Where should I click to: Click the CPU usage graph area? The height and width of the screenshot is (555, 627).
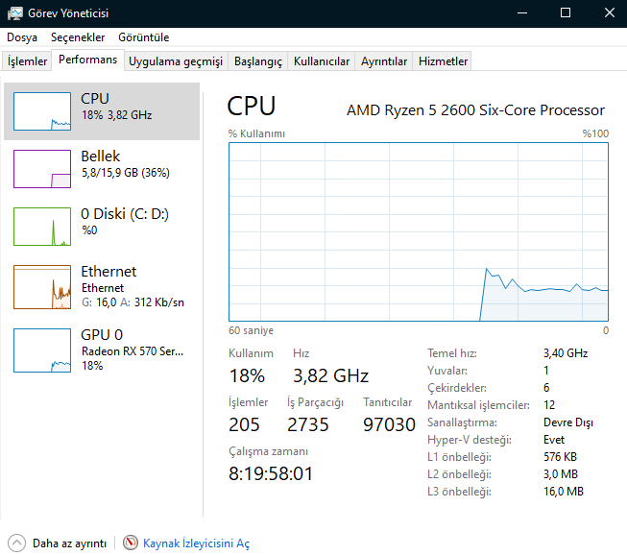click(419, 231)
